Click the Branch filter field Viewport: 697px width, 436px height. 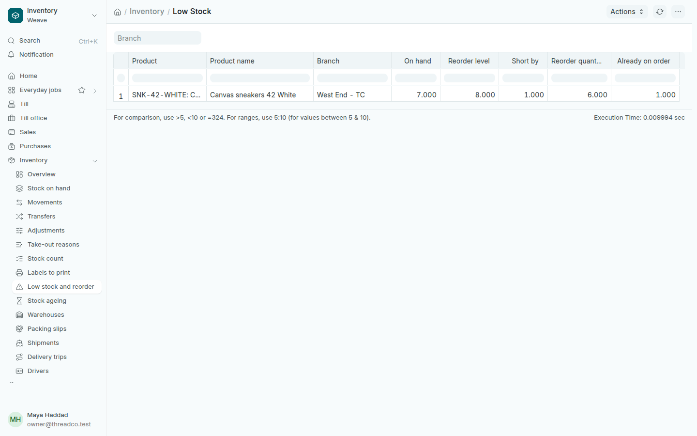[x=157, y=38]
